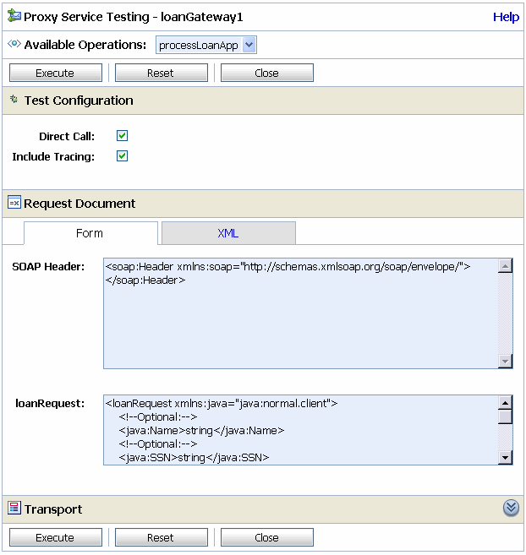Image resolution: width=526 pixels, height=555 pixels.
Task: Click loanRequest scrollbar down arrow
Action: [x=505, y=457]
